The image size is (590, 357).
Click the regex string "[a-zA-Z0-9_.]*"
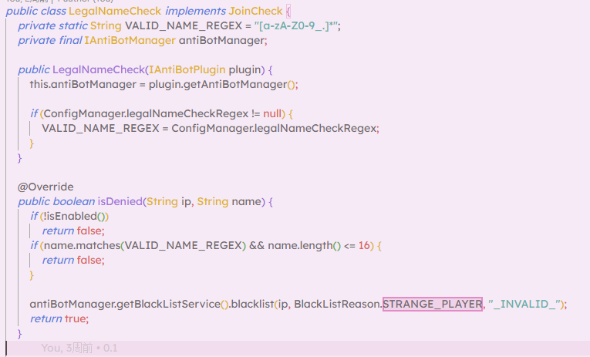coord(295,25)
